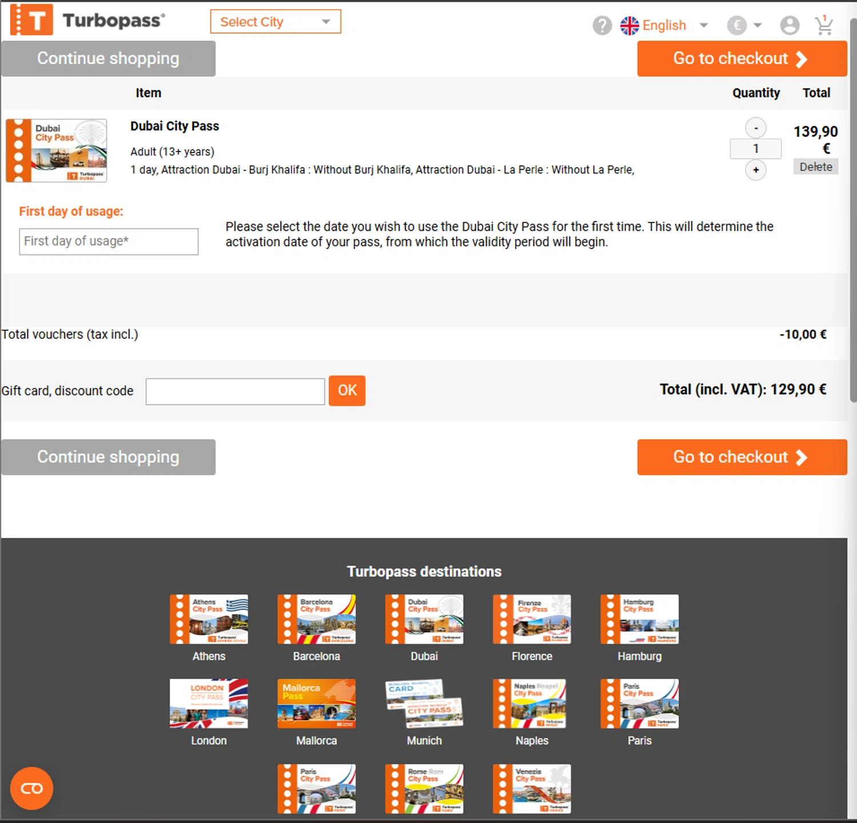Click the Adult (13+ years) text
857x823 pixels.
[173, 151]
